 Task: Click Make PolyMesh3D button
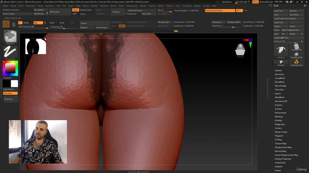293,30
